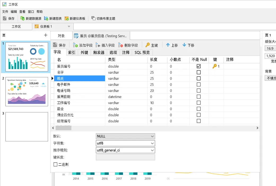The width and height of the screenshot is (276, 186).
Task: Check 不是 Null for 经理编号
Action: (199, 121)
